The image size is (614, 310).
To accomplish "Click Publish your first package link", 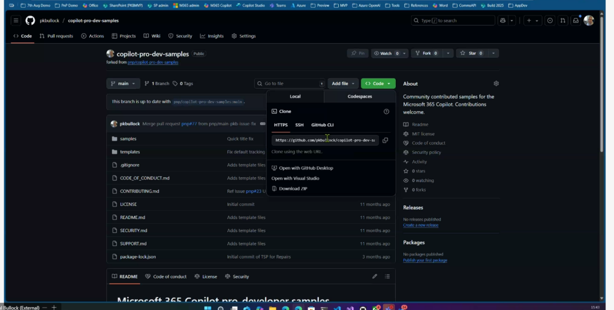I will (425, 260).
